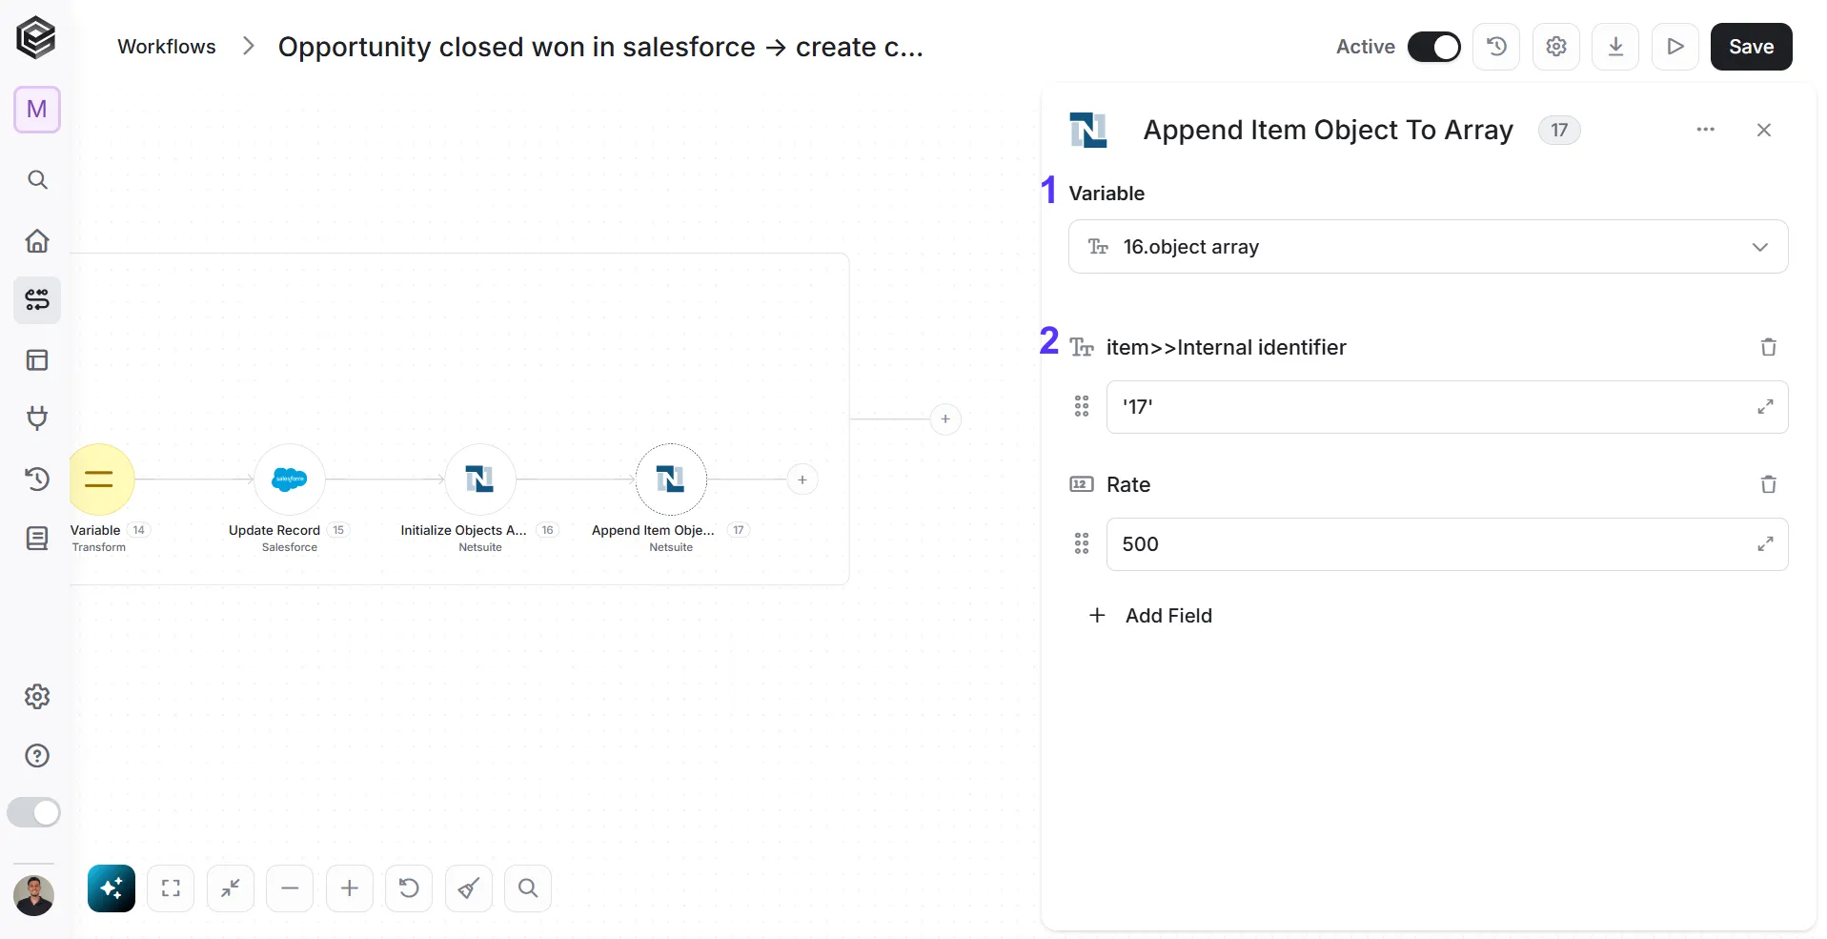Viewport: 1827px width, 939px height.
Task: Run workflow with the play icon
Action: [x=1675, y=47]
